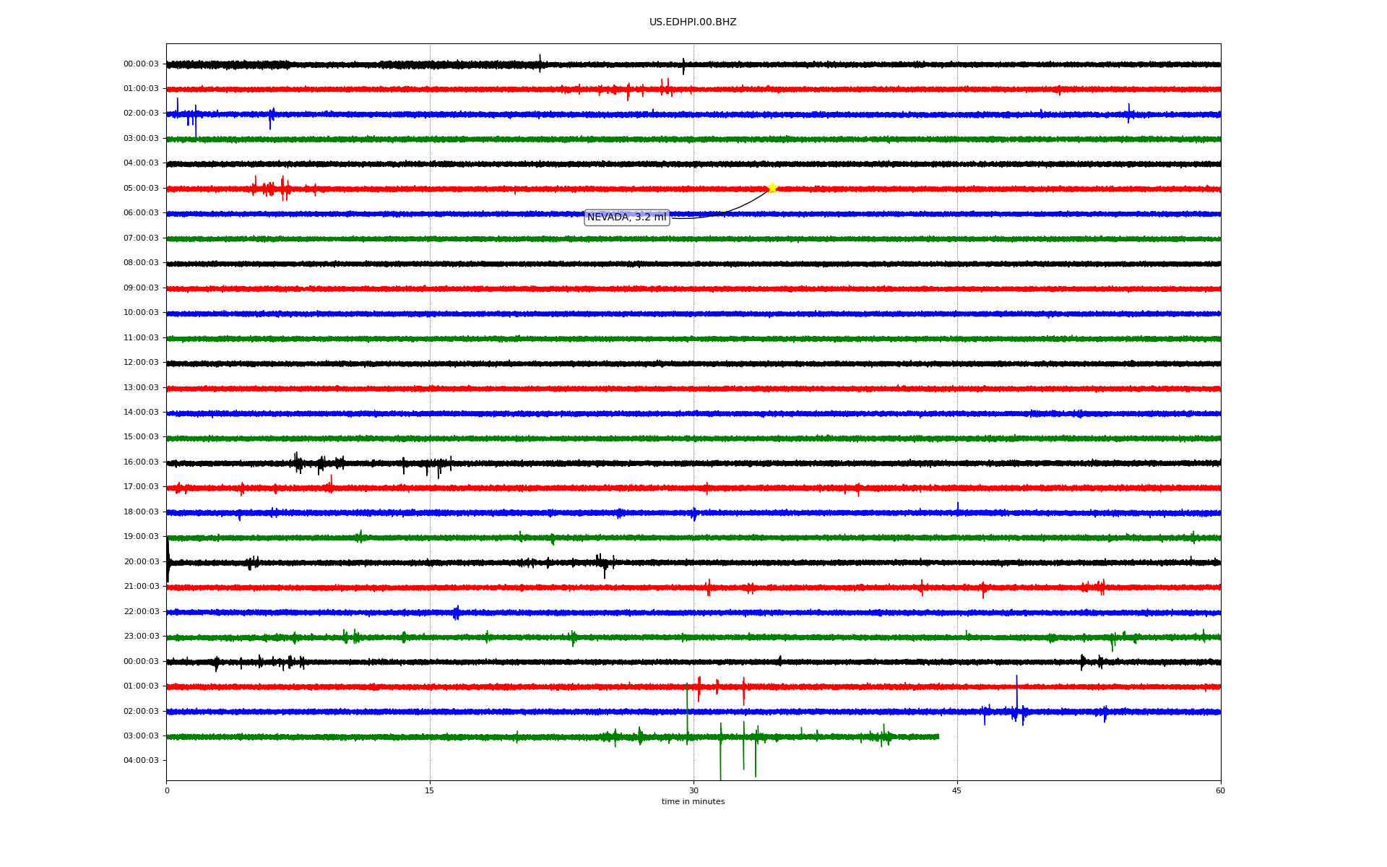Click the yellow star earthquake marker
This screenshot has width=1387, height=867.
pos(772,188)
